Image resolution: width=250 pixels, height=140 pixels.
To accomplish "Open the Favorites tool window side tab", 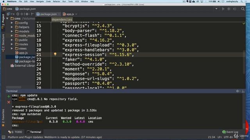I will [x=3, y=117].
